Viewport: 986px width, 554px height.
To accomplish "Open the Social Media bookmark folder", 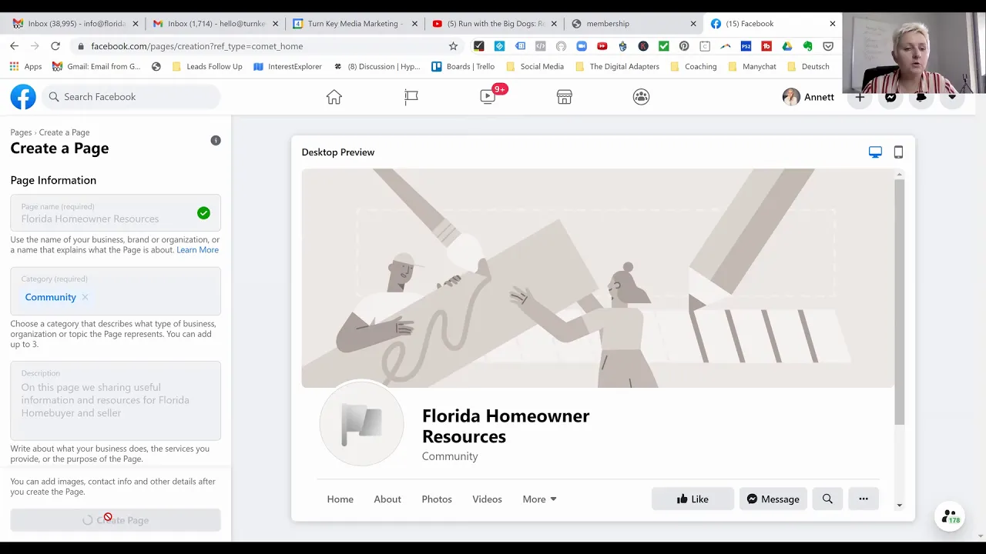I will [535, 67].
